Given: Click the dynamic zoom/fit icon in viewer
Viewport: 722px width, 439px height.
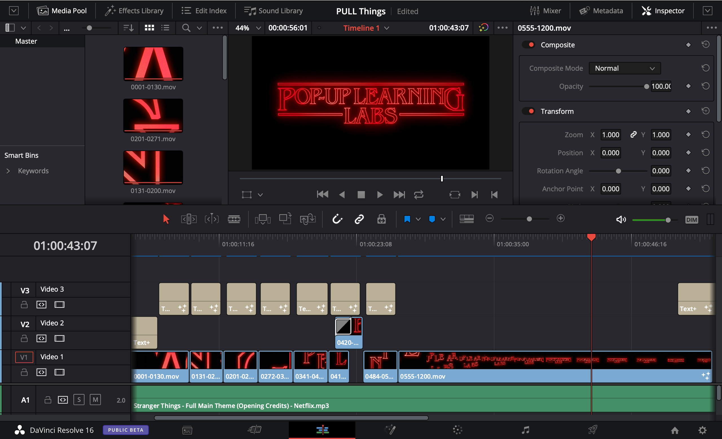Looking at the screenshot, I should (247, 194).
